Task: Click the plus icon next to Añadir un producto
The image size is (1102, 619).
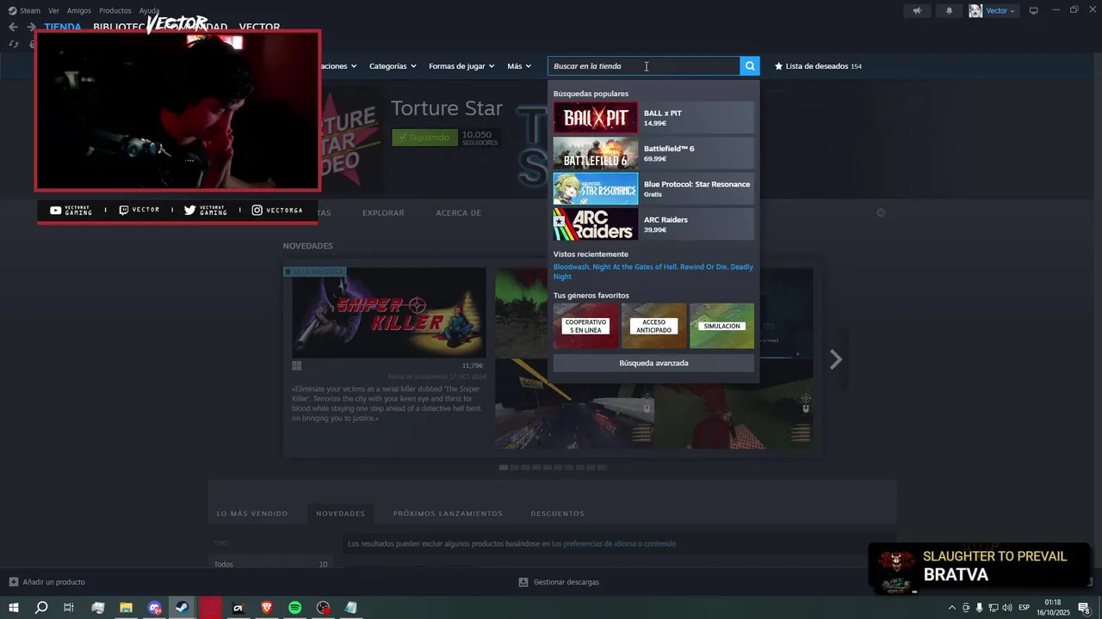Action: 13,582
